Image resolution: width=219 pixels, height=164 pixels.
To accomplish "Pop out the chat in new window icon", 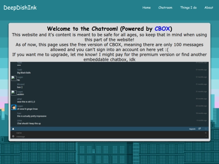I will tap(200, 129).
